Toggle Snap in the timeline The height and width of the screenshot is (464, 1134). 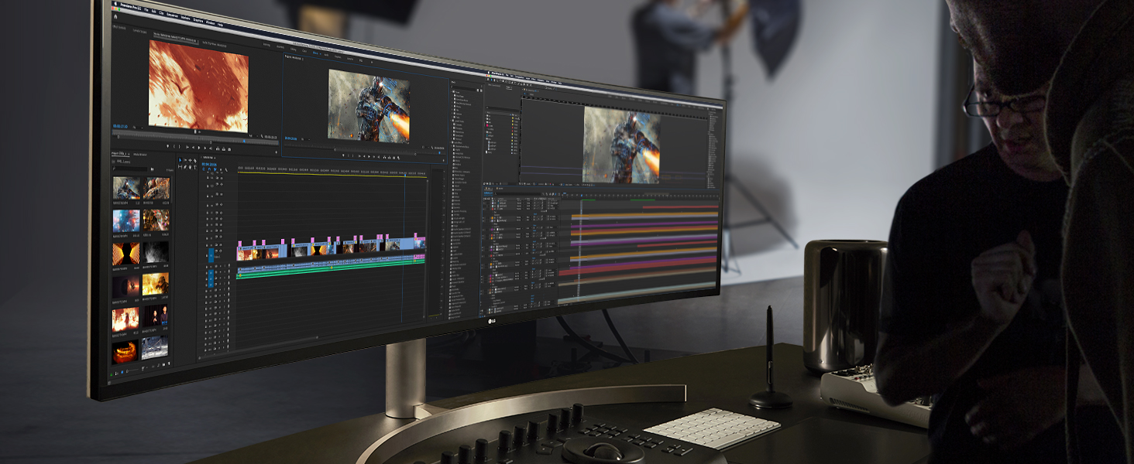tap(209, 169)
